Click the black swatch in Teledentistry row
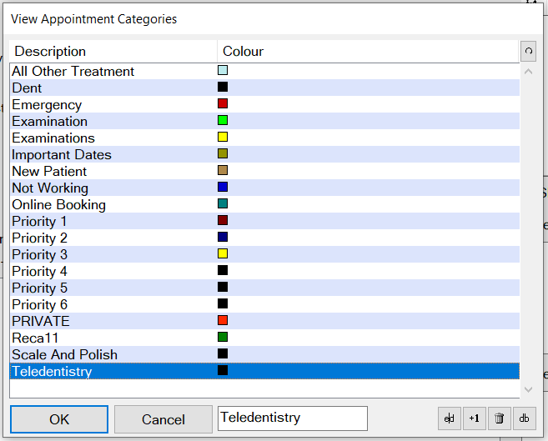Image resolution: width=548 pixels, height=441 pixels. [223, 370]
